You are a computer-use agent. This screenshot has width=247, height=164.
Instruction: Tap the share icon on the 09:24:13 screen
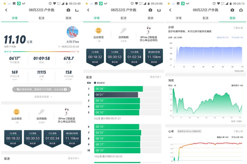coord(241,10)
